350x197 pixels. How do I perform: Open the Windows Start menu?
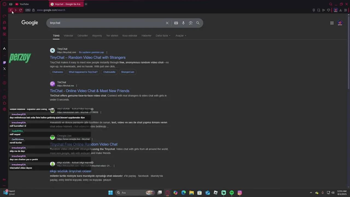pos(110,193)
